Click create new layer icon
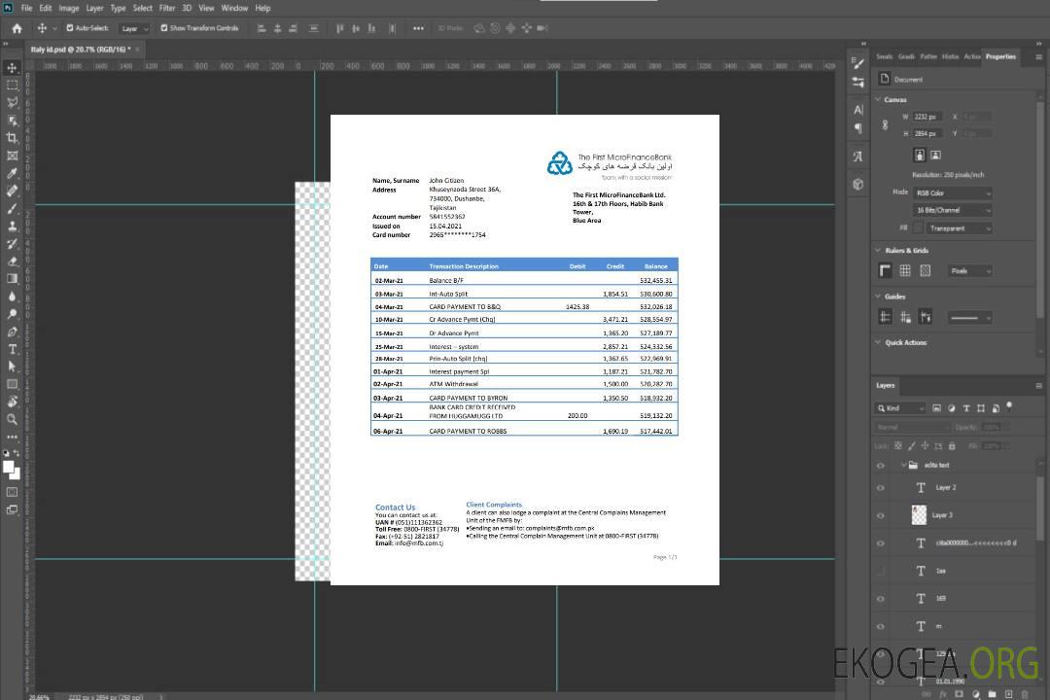The height and width of the screenshot is (700, 1050). [1008, 694]
